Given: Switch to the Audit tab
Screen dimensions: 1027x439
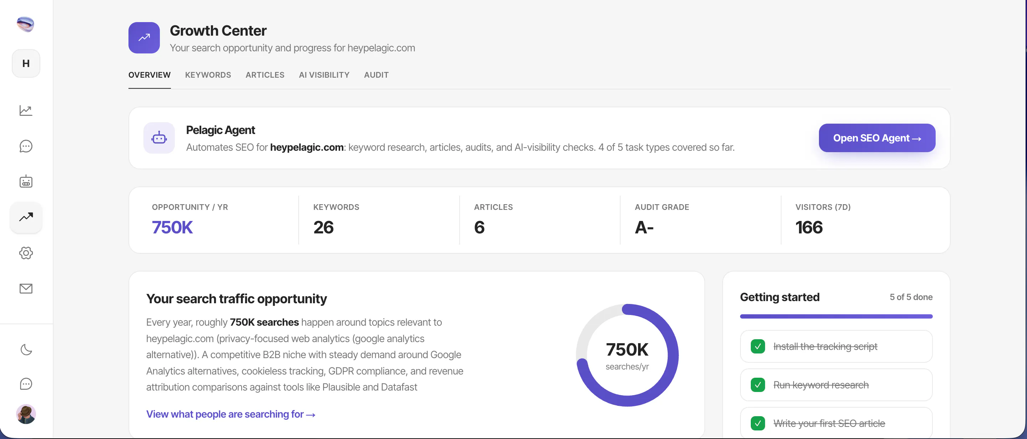Looking at the screenshot, I should click(x=376, y=75).
